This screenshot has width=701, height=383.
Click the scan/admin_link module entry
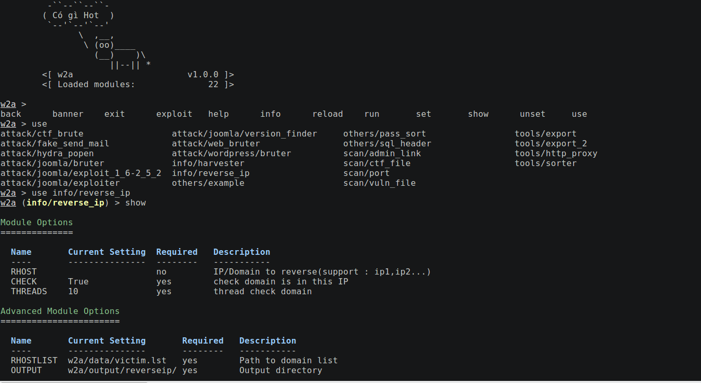382,154
